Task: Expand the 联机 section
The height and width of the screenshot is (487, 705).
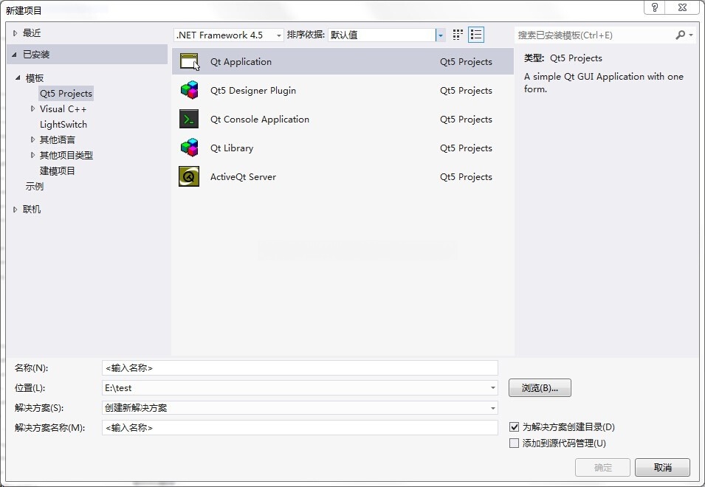Action: click(x=16, y=210)
